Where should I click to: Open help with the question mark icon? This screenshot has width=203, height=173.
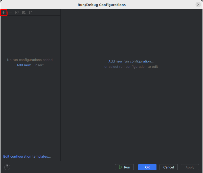(x=7, y=167)
